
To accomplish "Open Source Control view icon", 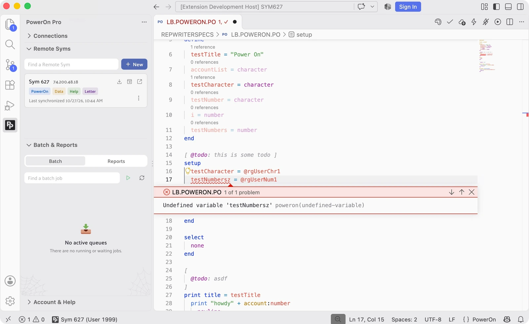I will pos(10,65).
